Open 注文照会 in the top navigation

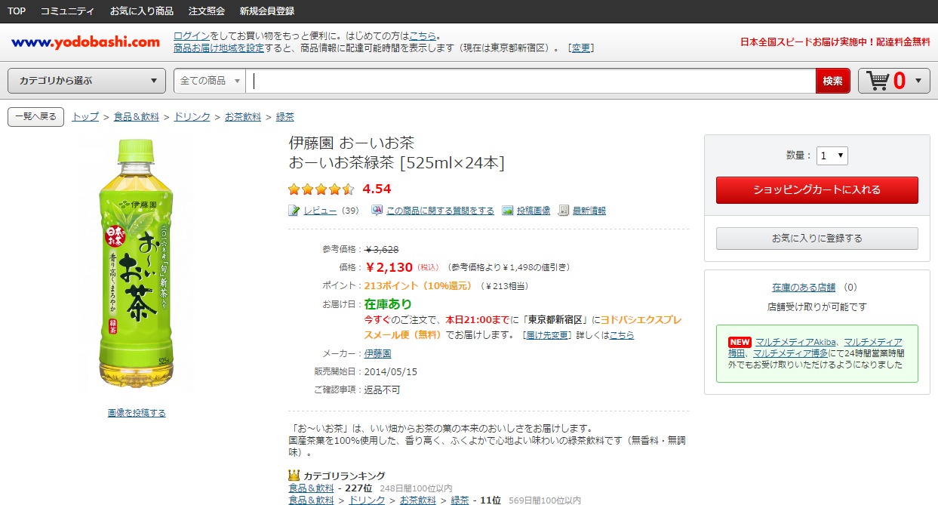coord(207,11)
